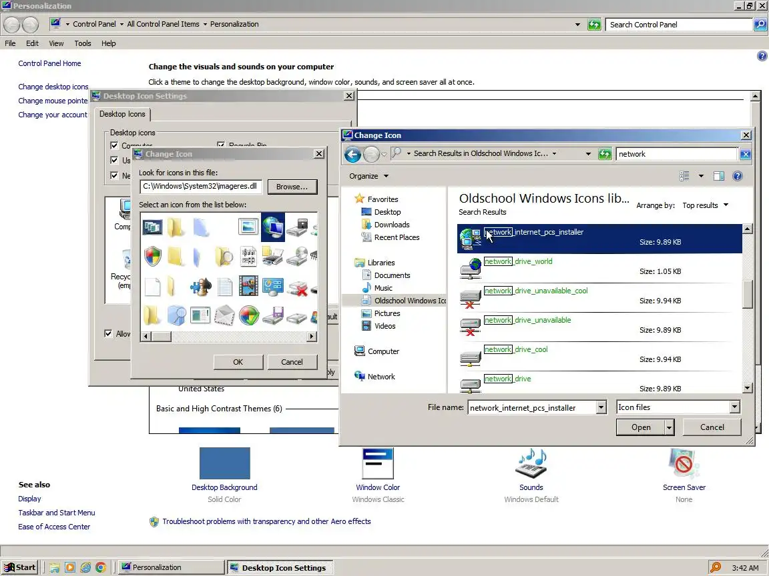Choose the picture frame icon in top row
The image size is (769, 576).
point(248,227)
